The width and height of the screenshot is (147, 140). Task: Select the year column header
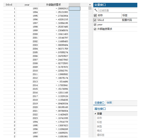27,5
